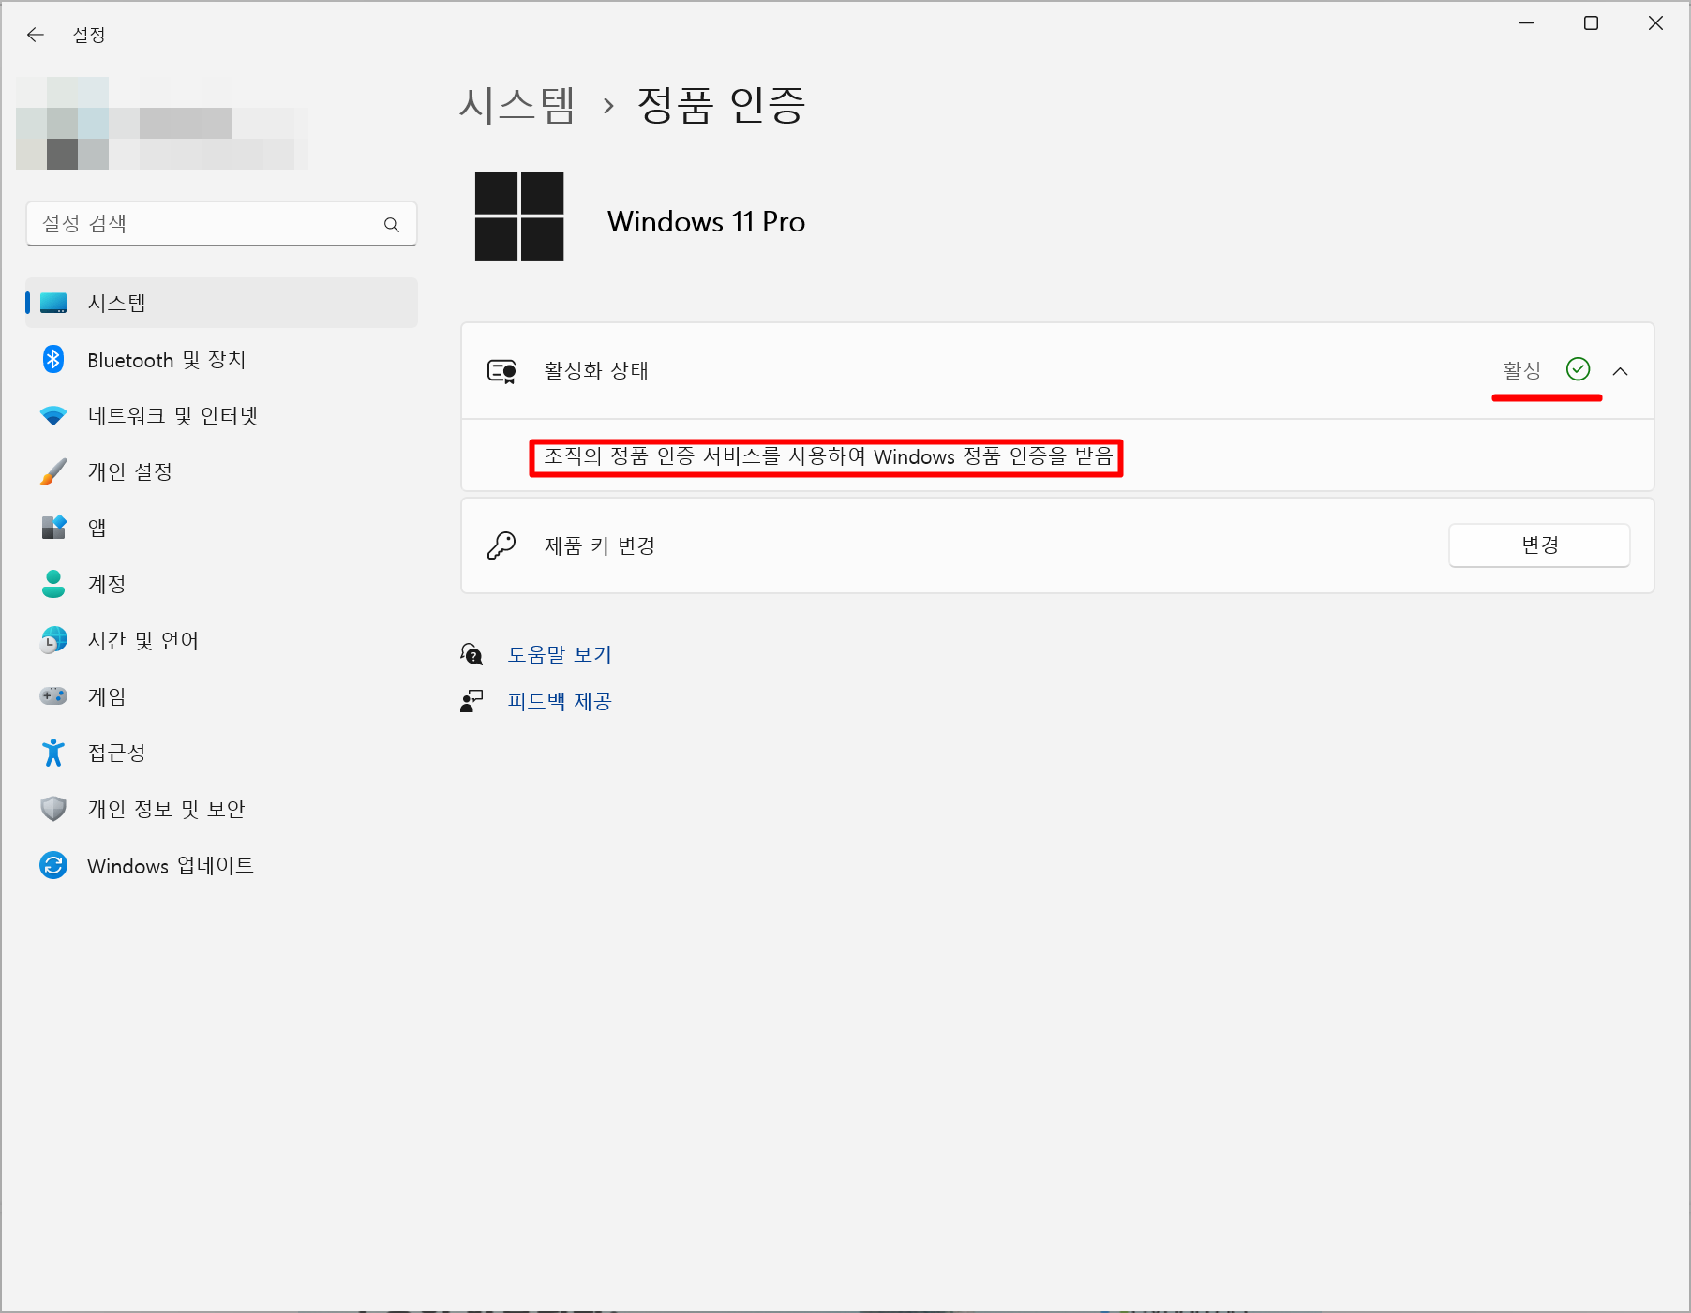
Task: Open the 피드백 제공 link
Action: pos(560,701)
